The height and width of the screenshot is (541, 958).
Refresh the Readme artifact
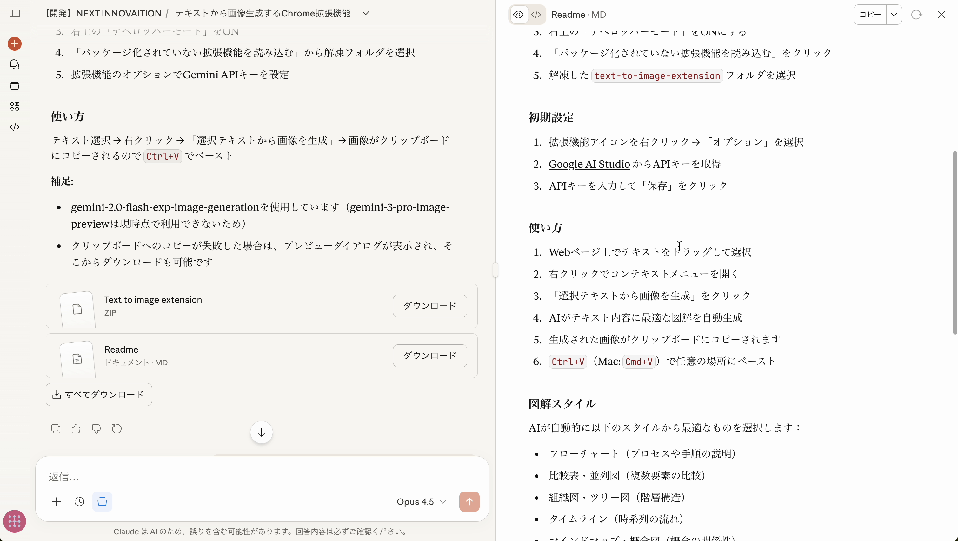click(x=917, y=15)
